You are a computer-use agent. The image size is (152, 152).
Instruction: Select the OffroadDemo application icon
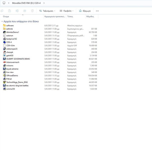point(4,75)
